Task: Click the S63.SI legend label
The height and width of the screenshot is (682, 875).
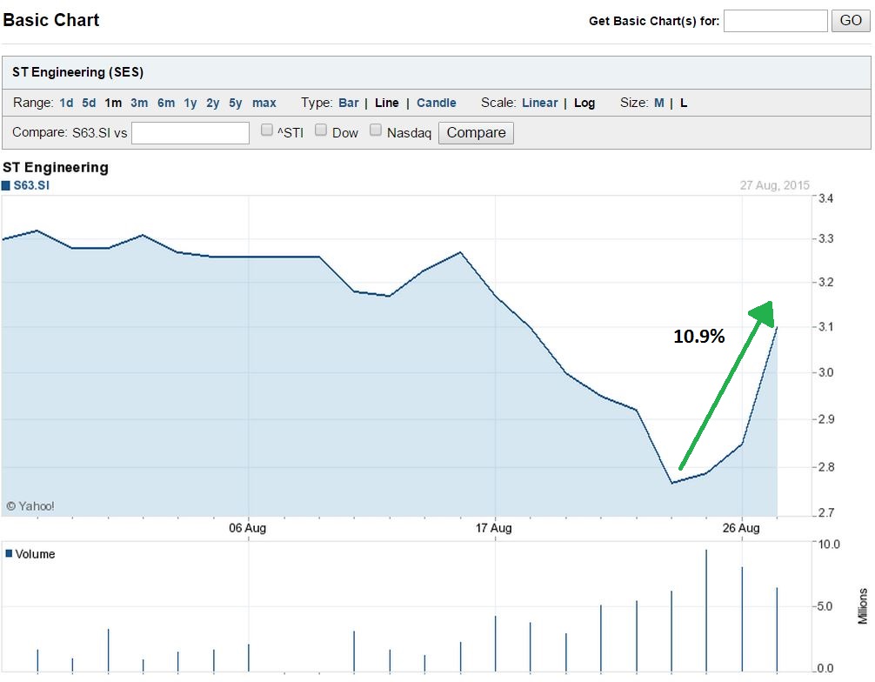Action: click(x=31, y=185)
